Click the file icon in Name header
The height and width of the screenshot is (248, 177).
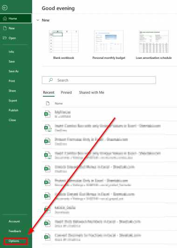coord(48,103)
